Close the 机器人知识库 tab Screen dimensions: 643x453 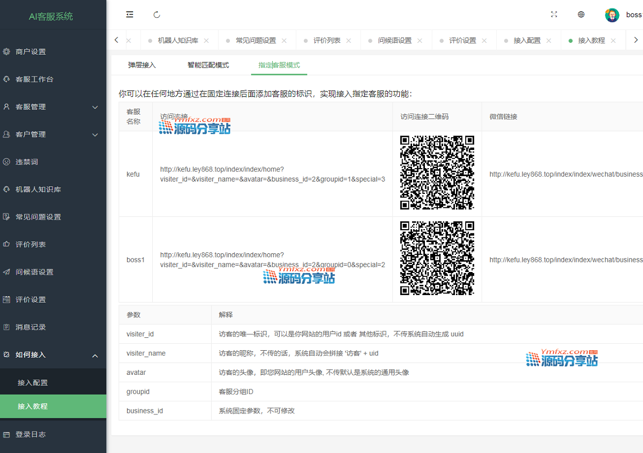[206, 41]
